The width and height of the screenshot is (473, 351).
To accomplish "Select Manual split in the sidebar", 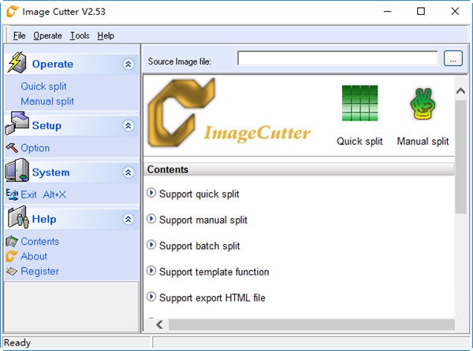I will point(47,102).
